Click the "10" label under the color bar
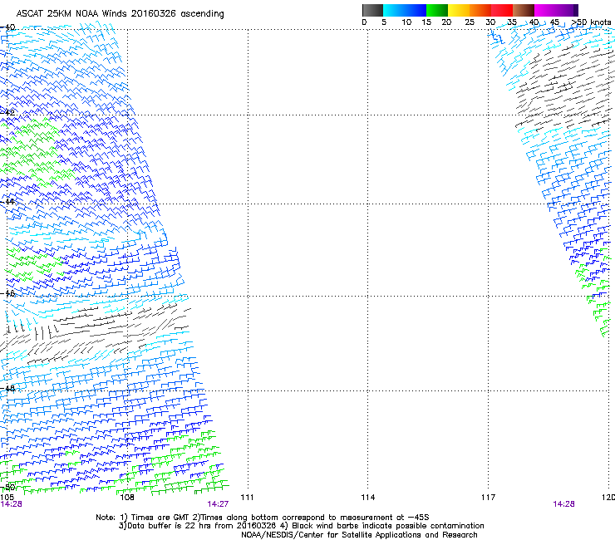The width and height of the screenshot is (615, 540). 406,22
